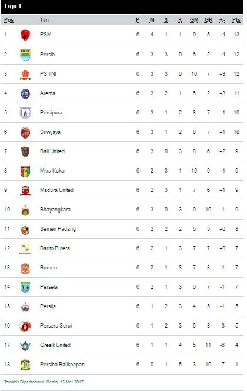Click the Madura United logo
The image size is (247, 391).
(x=25, y=191)
